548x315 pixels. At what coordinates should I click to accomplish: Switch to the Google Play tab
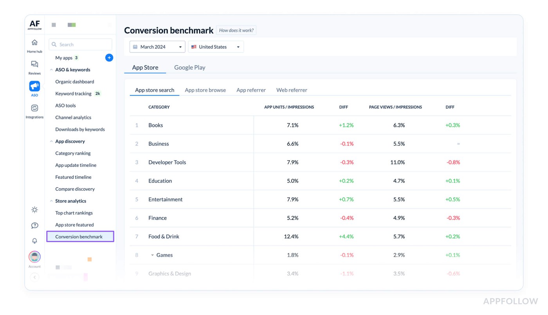(189, 67)
